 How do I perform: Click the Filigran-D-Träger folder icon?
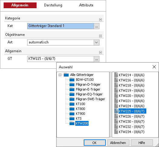pos(72,84)
